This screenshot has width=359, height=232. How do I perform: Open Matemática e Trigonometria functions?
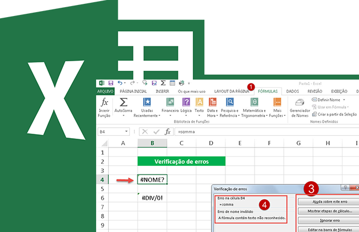click(x=254, y=107)
